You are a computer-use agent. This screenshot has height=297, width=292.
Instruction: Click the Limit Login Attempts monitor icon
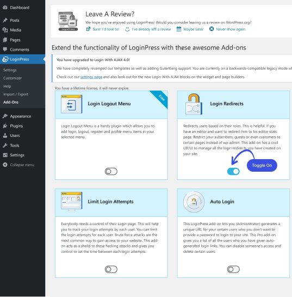click(x=71, y=202)
